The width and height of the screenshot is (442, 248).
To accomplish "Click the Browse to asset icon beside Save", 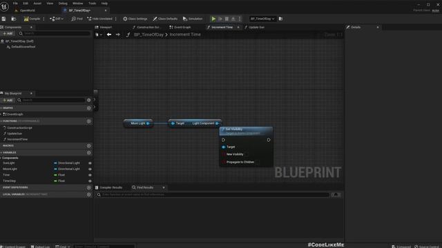I will click(14, 19).
